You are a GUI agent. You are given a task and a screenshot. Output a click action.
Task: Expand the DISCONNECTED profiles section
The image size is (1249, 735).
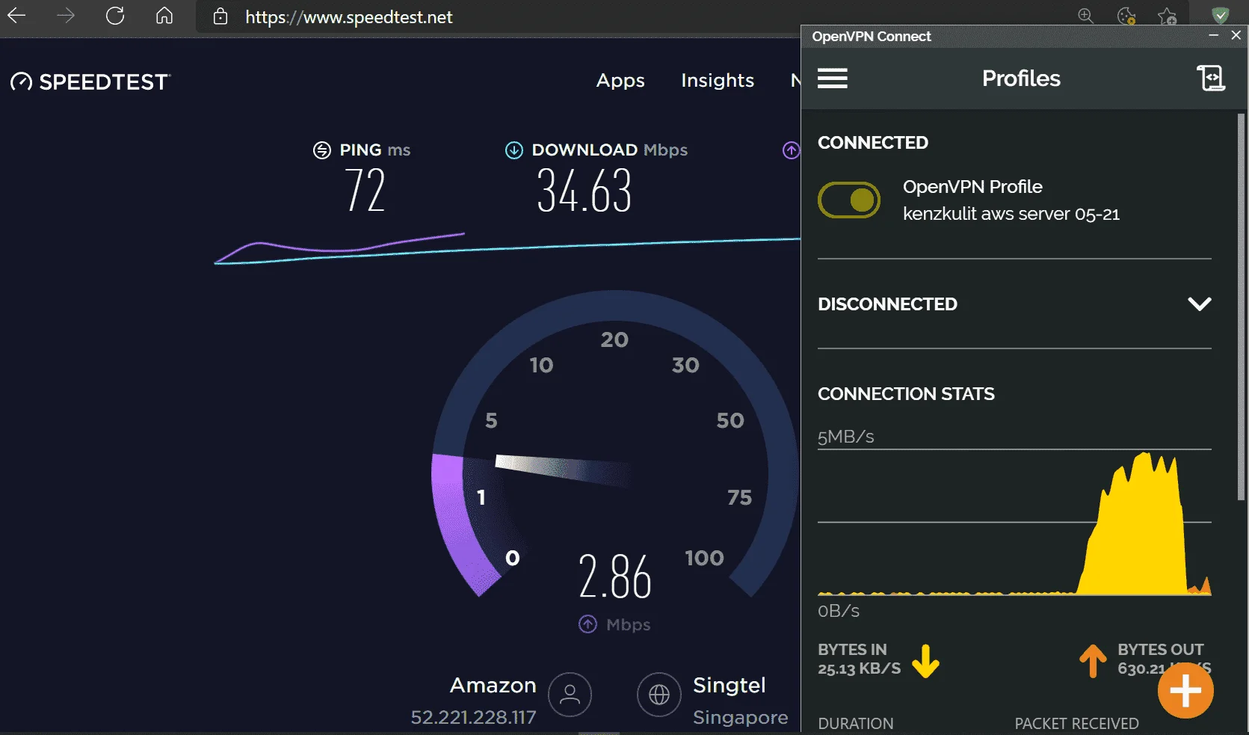tap(1200, 304)
